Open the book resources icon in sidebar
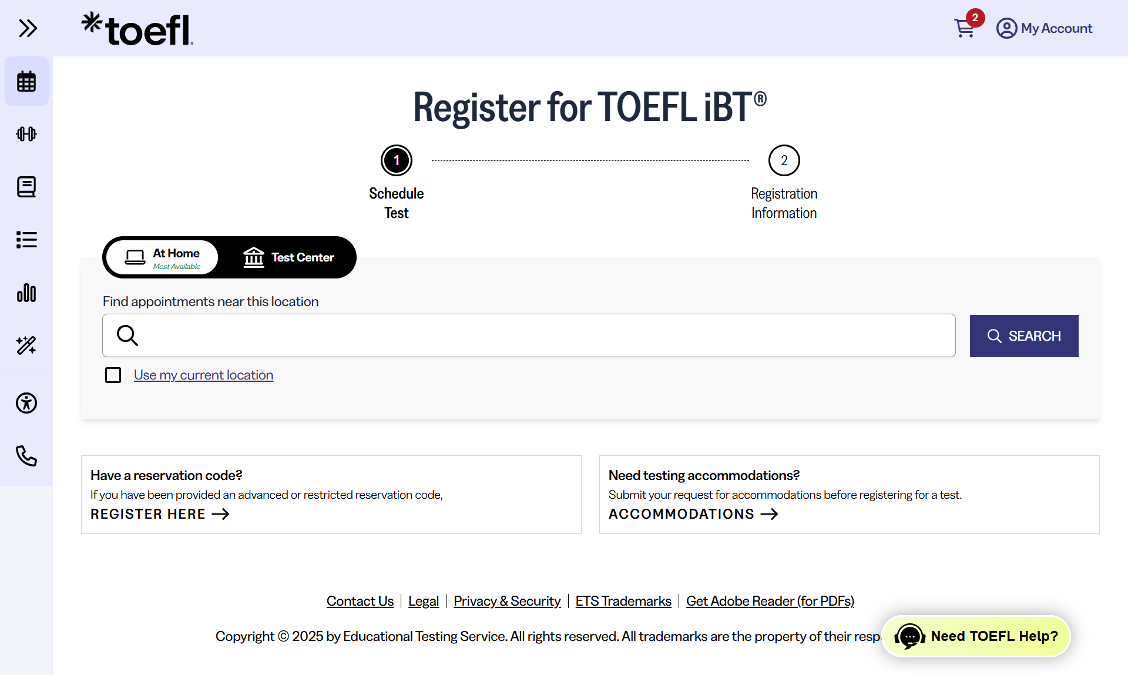1128x675 pixels. pyautogui.click(x=26, y=187)
